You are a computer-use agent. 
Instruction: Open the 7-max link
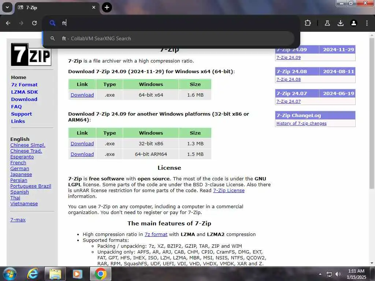[18, 220]
